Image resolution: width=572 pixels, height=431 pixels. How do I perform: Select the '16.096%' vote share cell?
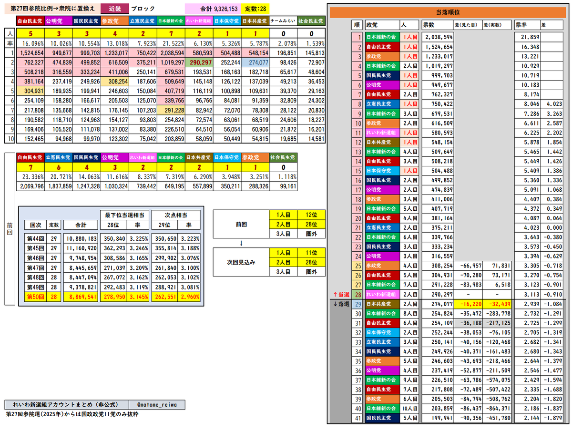pyautogui.click(x=31, y=44)
